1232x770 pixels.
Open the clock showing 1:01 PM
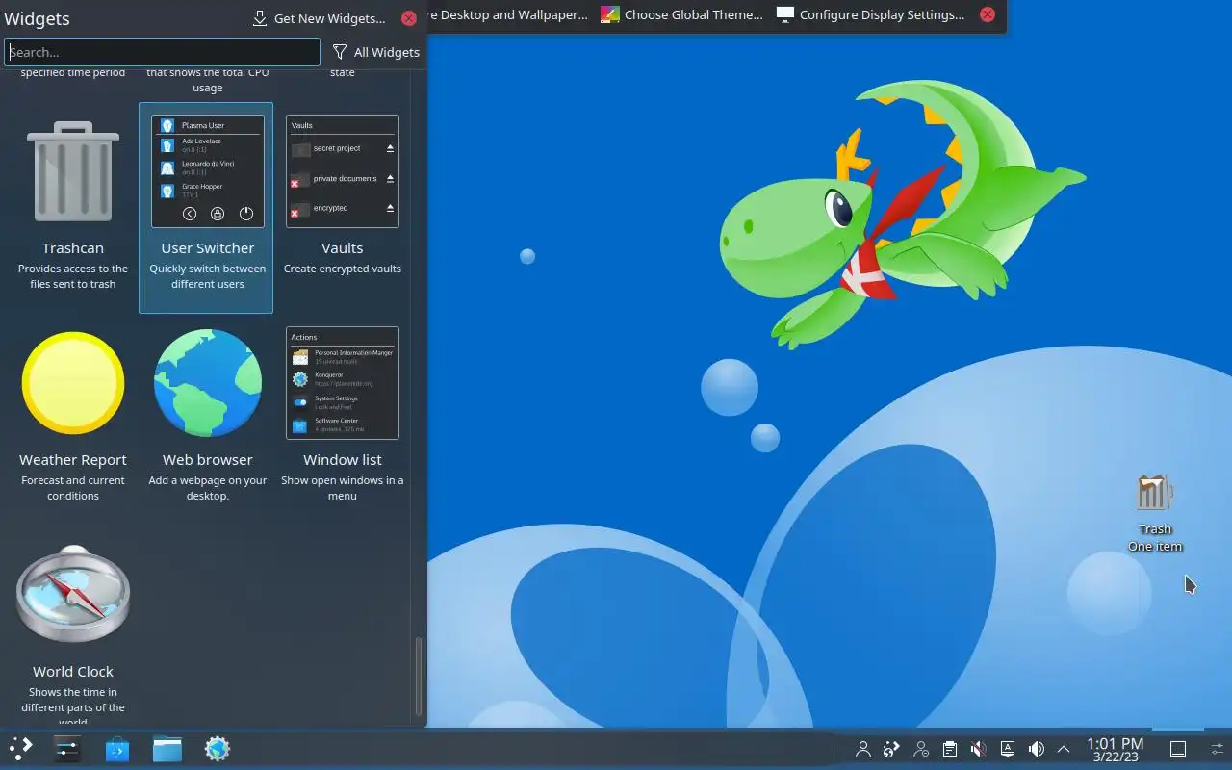[1116, 749]
